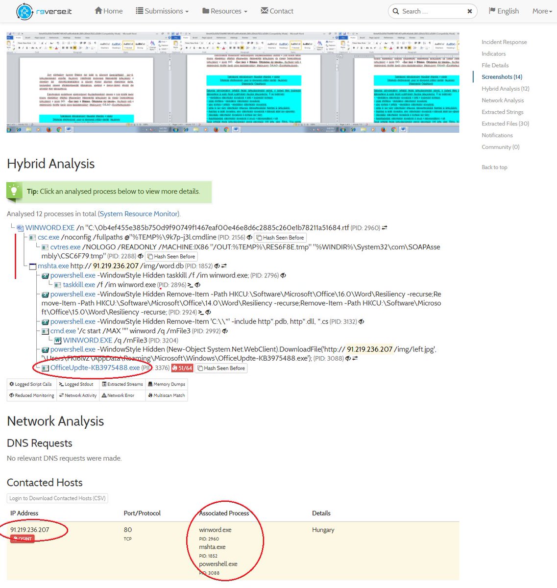The width and height of the screenshot is (557, 588).
Task: Click Network Activity legend item
Action: point(77,395)
